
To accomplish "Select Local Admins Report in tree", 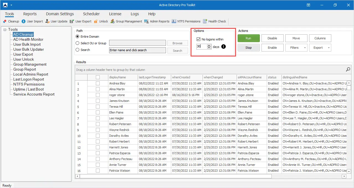I will pyautogui.click(x=31, y=74).
